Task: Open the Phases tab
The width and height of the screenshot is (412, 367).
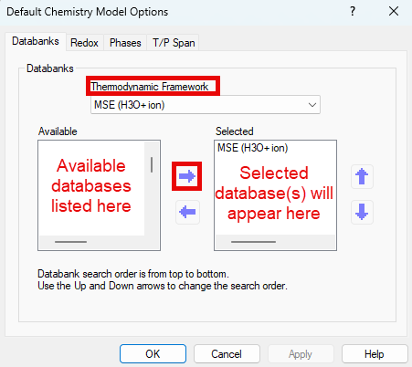Action: point(125,43)
